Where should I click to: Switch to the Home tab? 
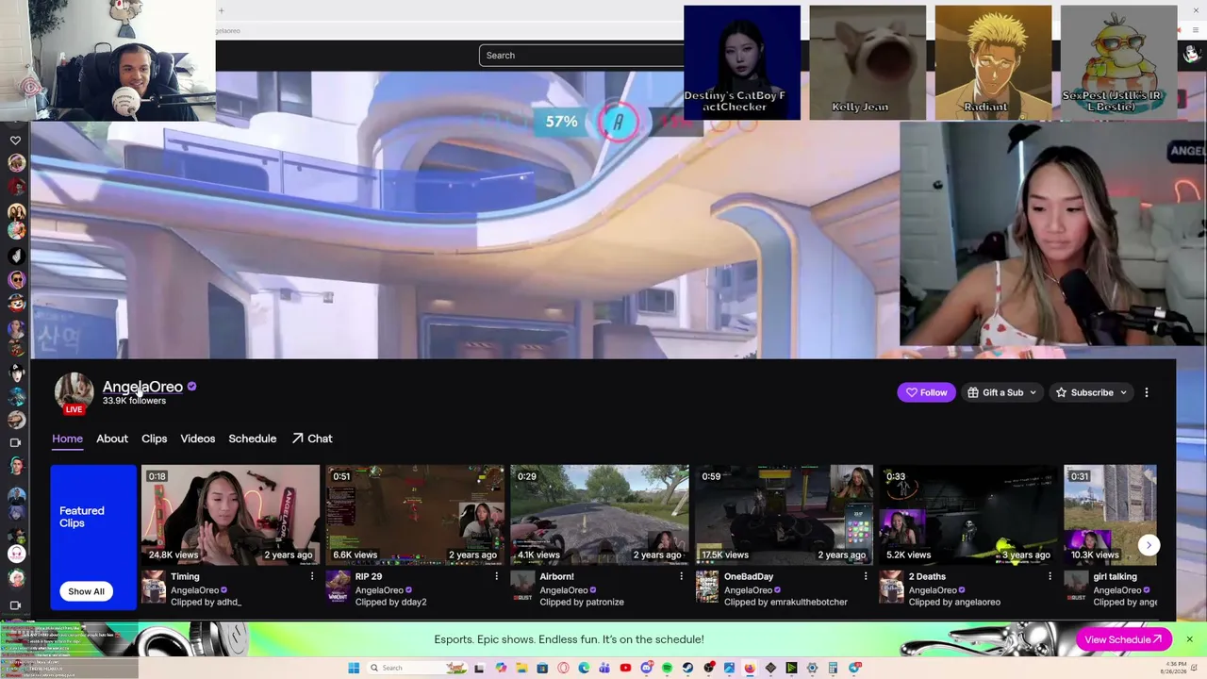67,439
